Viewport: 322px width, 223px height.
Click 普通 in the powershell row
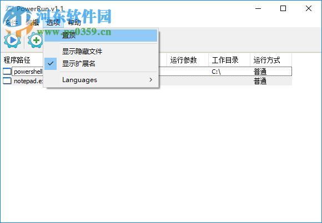click(x=260, y=72)
